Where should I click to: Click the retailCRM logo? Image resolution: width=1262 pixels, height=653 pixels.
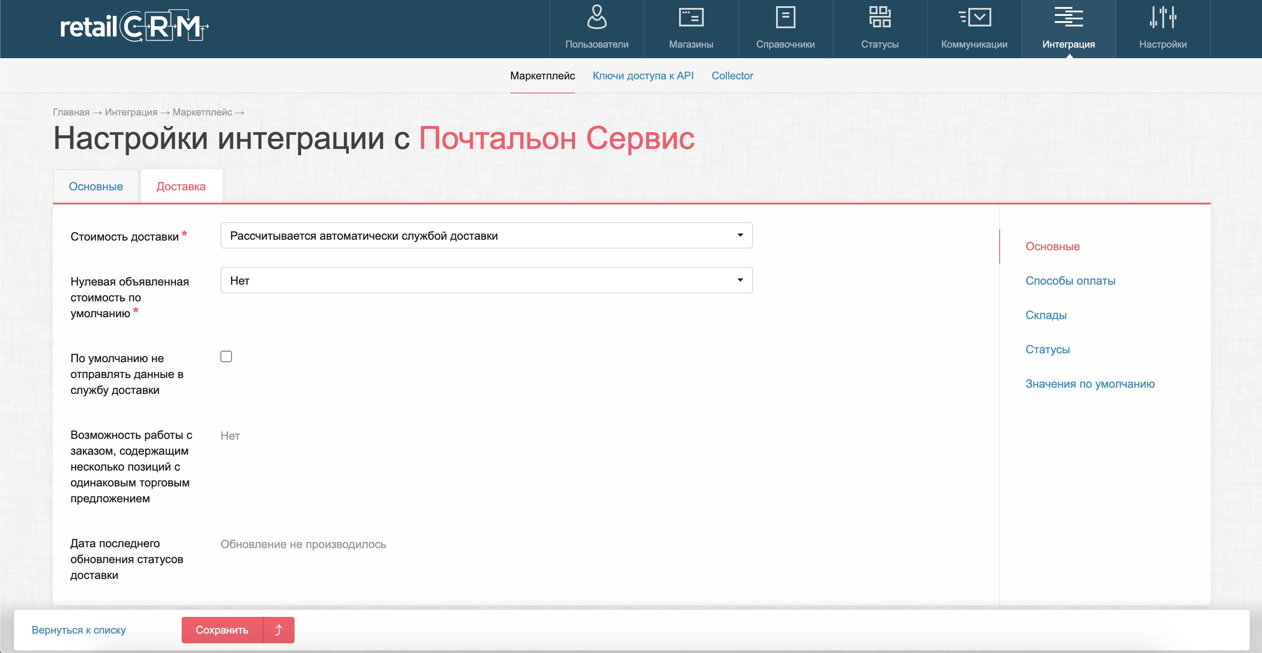click(134, 26)
